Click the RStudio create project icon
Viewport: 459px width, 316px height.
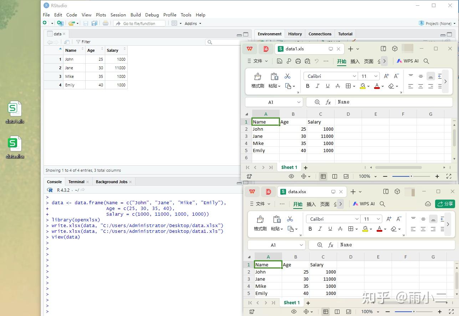(x=60, y=23)
